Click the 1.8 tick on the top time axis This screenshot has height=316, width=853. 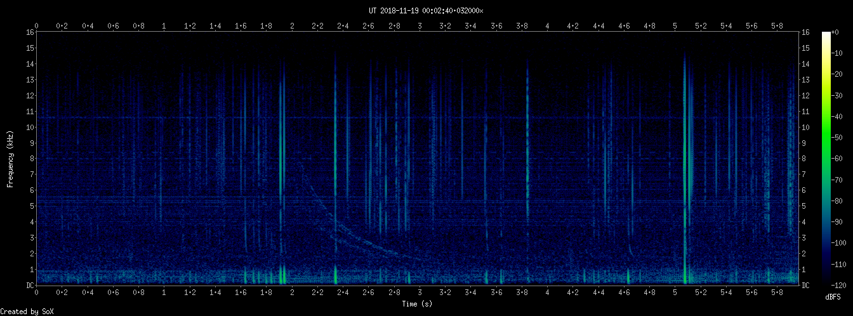(267, 26)
